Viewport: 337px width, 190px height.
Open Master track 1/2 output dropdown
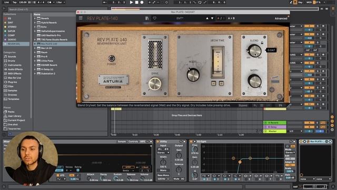click(295, 131)
